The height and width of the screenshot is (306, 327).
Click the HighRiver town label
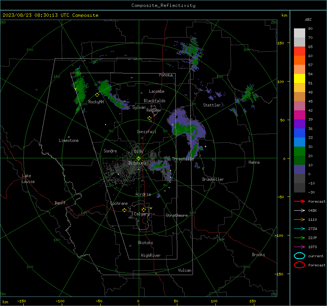(x=151, y=255)
